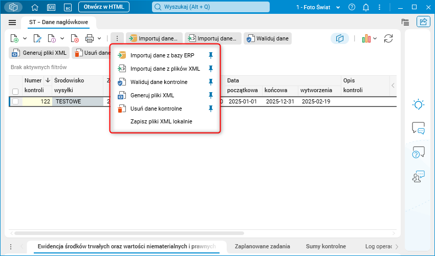Unpin Importuj dane z bazy ERP

[x=210, y=55]
